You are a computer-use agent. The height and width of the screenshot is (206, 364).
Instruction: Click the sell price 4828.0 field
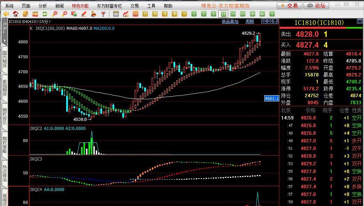click(307, 34)
